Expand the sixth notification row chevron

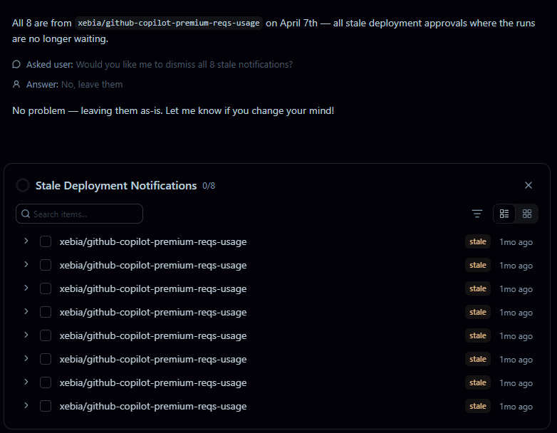pyautogui.click(x=26, y=358)
